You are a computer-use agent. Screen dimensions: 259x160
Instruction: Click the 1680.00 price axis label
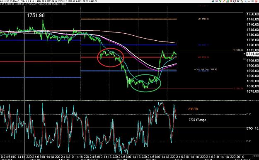(252, 86)
